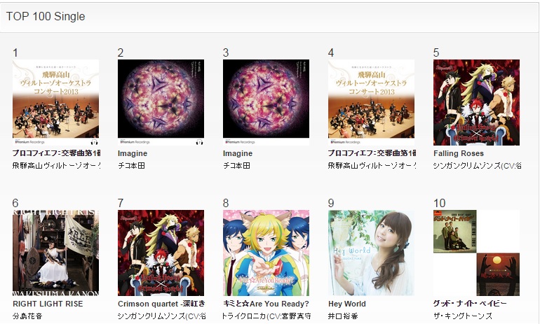The image size is (540, 324).
Task: Open the rank 3 Imagine kaleidoscope cover
Action: click(266, 102)
